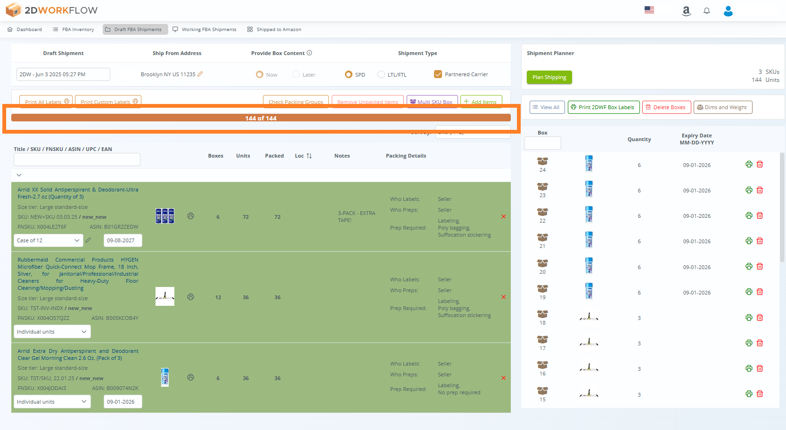
Task: Print labels for Box 24
Action: pos(749,164)
